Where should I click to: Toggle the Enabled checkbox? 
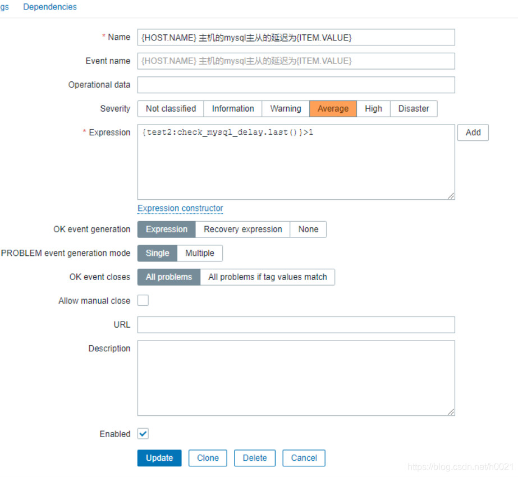(143, 434)
